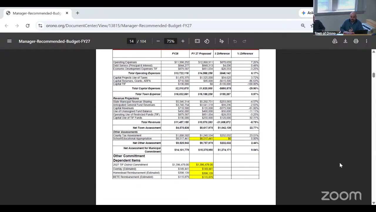Print the budget document
Screen dimensions: 376x212
356,41
